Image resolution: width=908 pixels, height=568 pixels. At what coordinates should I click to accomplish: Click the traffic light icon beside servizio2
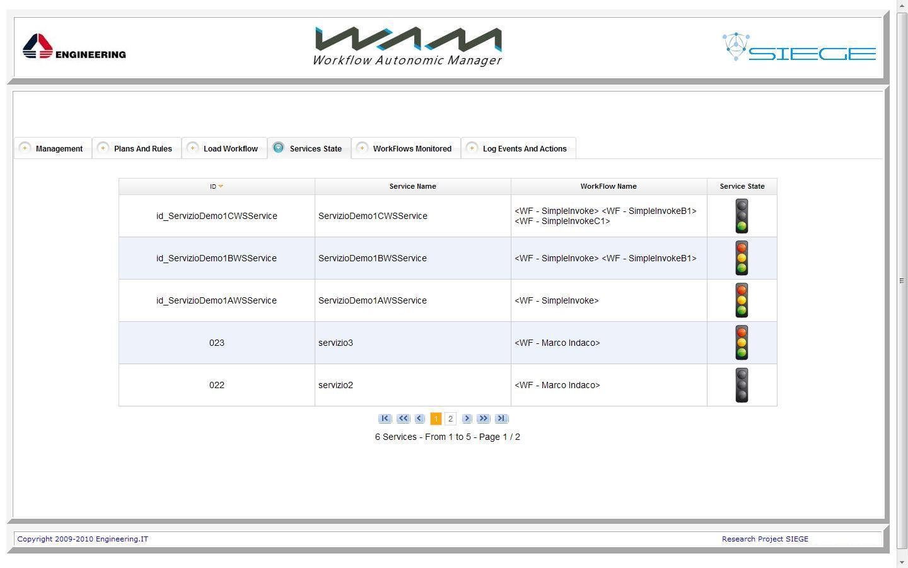click(x=742, y=385)
